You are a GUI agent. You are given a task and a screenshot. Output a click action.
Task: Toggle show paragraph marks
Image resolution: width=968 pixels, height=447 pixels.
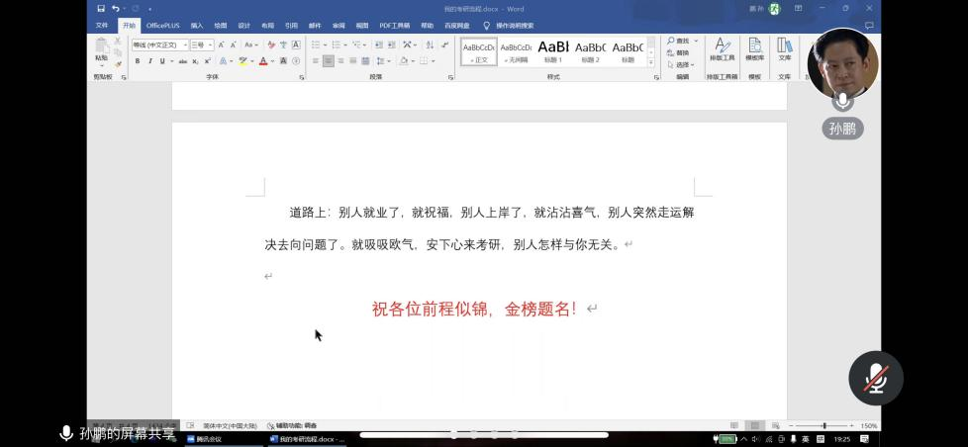445,45
